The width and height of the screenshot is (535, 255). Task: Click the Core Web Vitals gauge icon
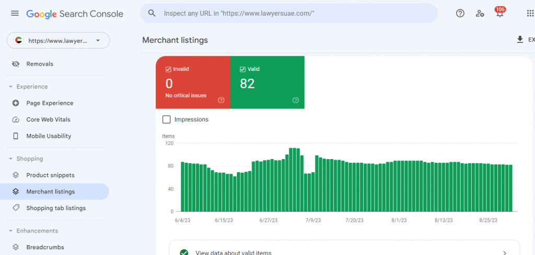pyautogui.click(x=16, y=119)
